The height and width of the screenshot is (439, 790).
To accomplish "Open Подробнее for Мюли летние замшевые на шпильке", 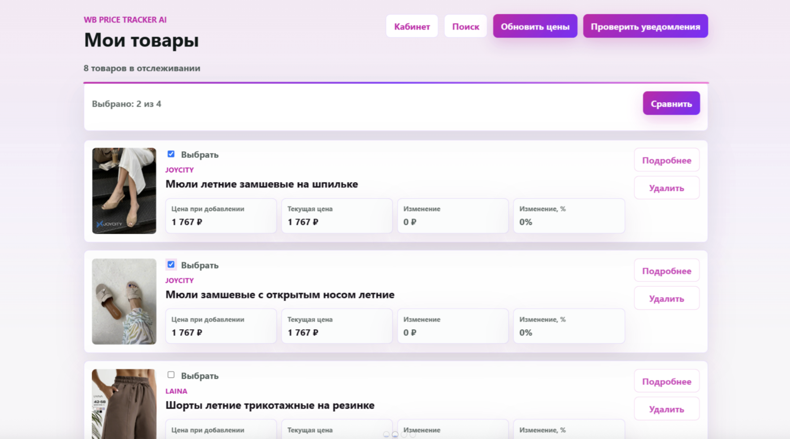I will [666, 160].
